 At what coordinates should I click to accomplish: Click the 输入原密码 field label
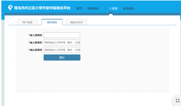point(35,35)
